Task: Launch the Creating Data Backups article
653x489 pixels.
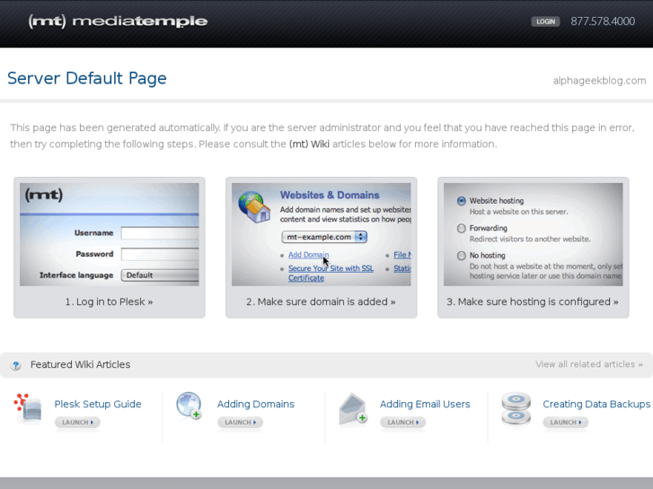Action: click(566, 422)
